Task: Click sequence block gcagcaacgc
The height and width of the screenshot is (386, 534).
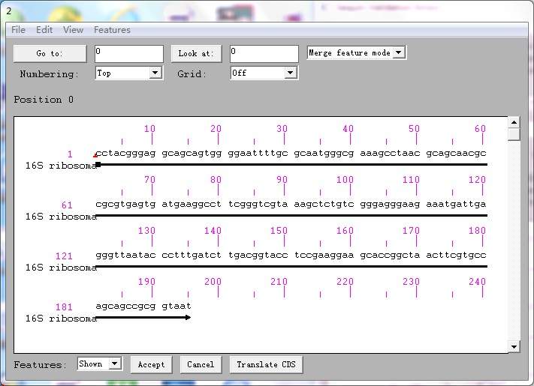Action: tap(456, 153)
